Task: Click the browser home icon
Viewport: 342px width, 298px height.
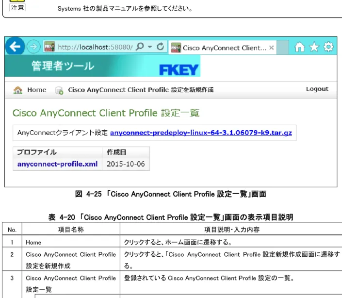Action: click(299, 47)
